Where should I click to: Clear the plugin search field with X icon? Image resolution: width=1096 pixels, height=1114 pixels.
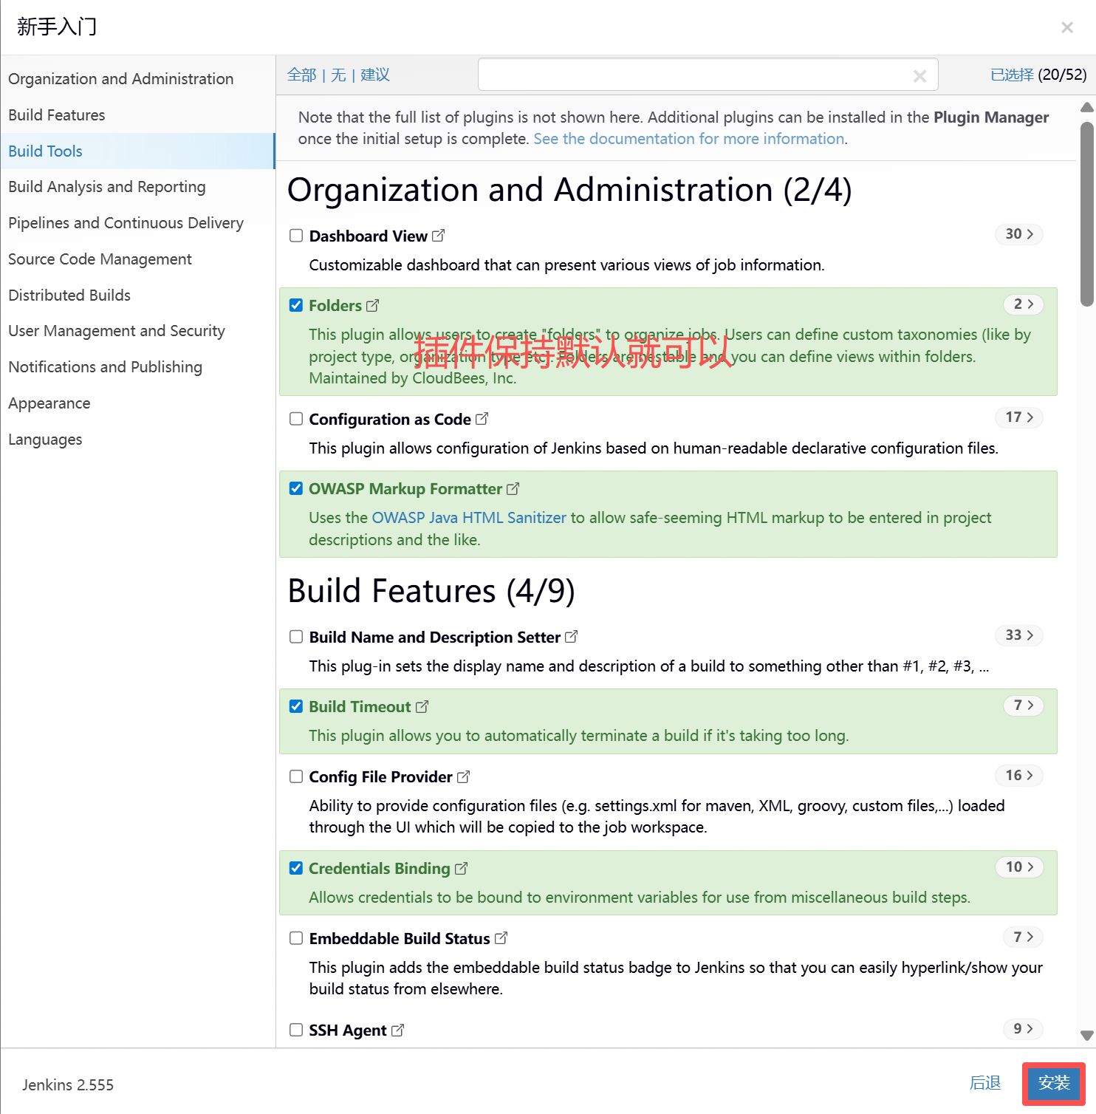click(x=919, y=75)
